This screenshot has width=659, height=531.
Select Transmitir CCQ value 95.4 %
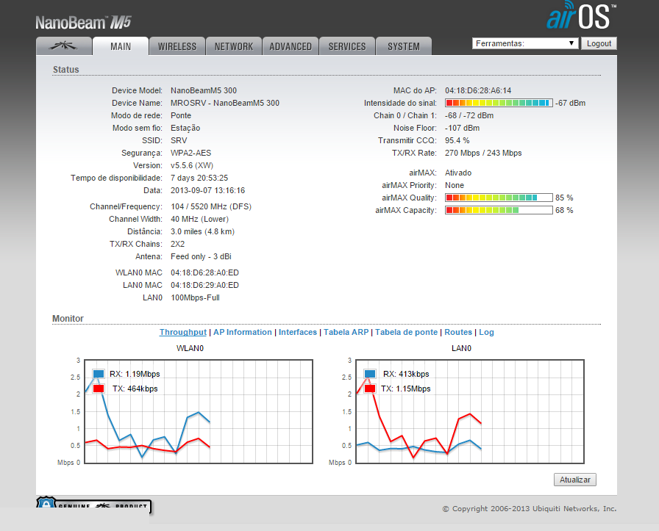(457, 140)
